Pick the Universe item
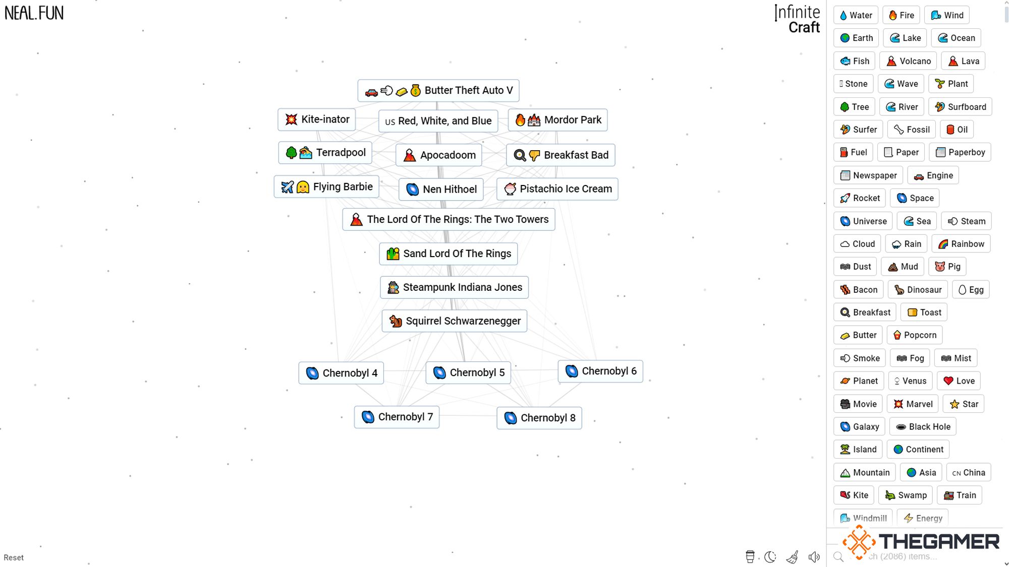Screen dimensions: 1009x567 click(x=863, y=221)
